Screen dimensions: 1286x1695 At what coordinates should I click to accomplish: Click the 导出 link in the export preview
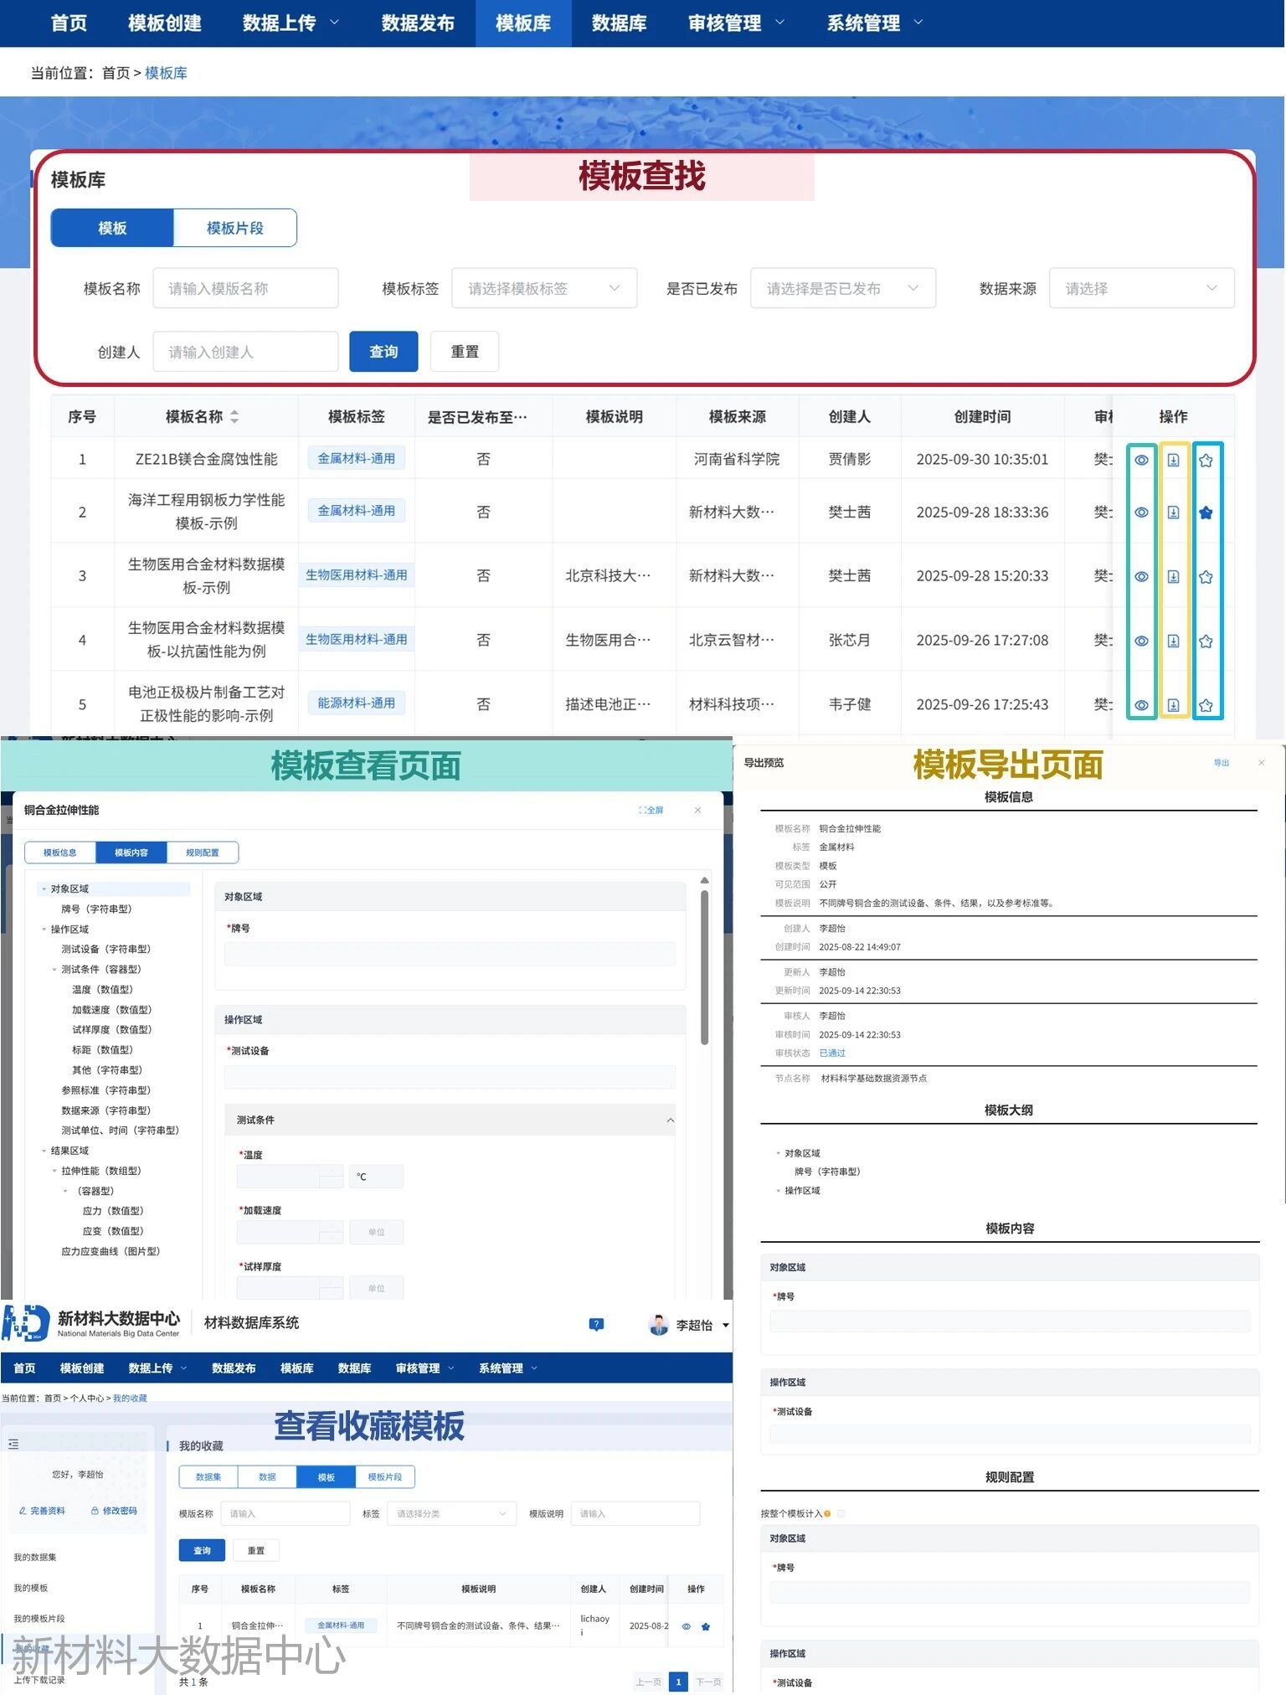(x=1222, y=763)
